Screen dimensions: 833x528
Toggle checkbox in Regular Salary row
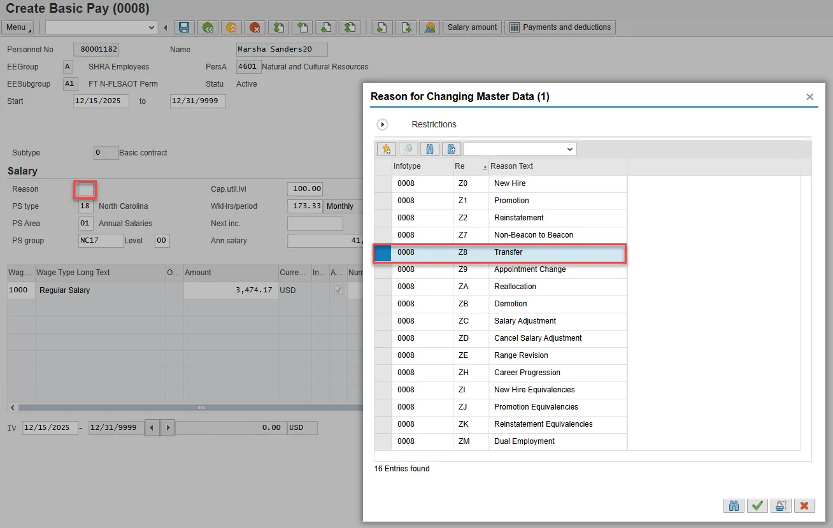click(338, 290)
